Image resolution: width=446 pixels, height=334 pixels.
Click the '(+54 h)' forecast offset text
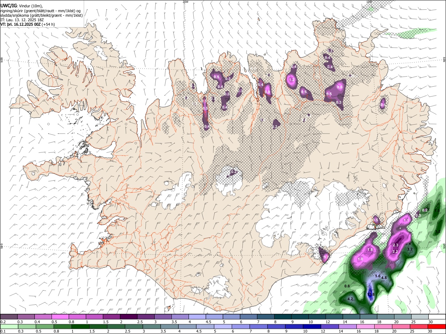(48, 24)
